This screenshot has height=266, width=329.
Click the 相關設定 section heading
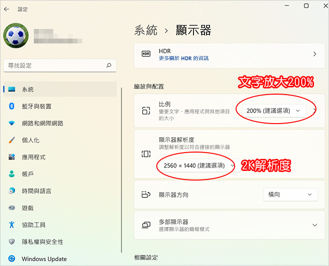tap(146, 257)
